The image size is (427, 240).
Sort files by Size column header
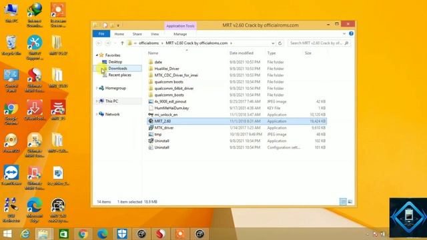308,53
